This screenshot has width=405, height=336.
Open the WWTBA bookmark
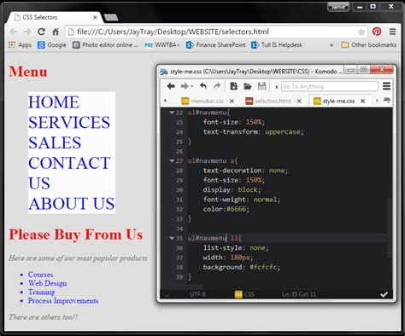pyautogui.click(x=162, y=45)
